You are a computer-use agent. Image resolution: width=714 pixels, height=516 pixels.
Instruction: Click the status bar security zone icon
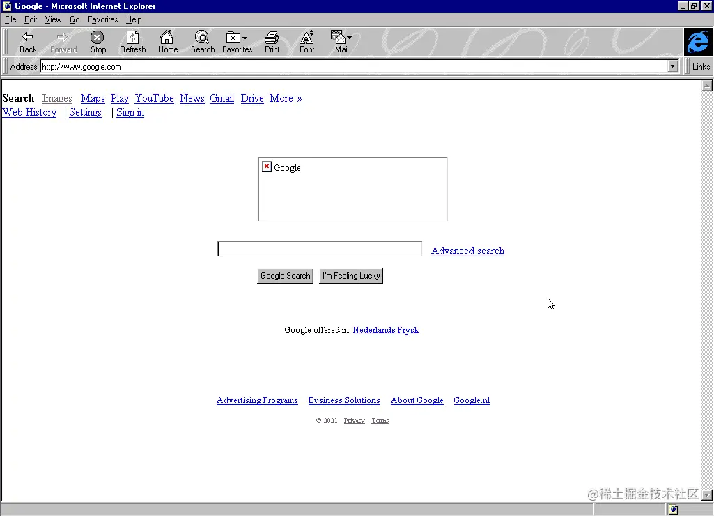click(x=674, y=510)
